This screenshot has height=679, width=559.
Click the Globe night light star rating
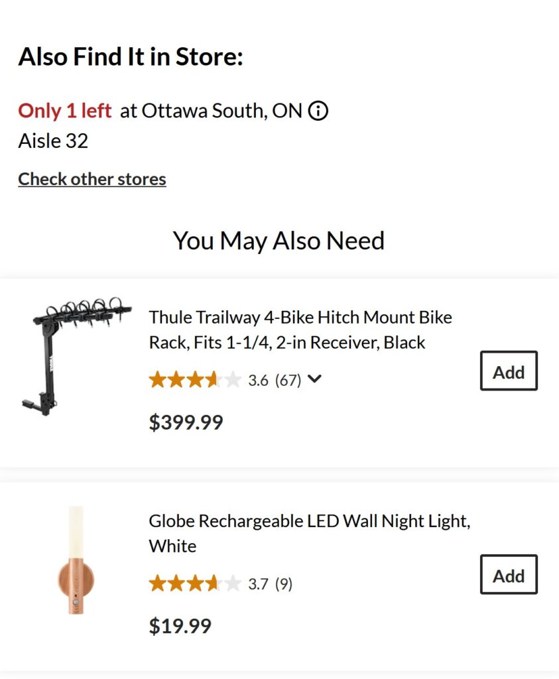coord(194,584)
